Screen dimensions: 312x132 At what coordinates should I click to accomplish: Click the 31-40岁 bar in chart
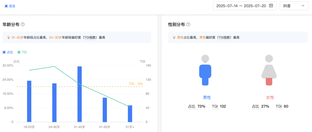[x=80, y=94]
